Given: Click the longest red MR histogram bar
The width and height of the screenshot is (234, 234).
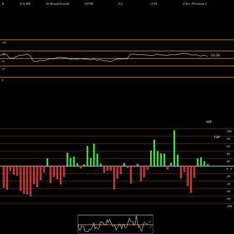Looking at the screenshot, I should click(x=30, y=181).
